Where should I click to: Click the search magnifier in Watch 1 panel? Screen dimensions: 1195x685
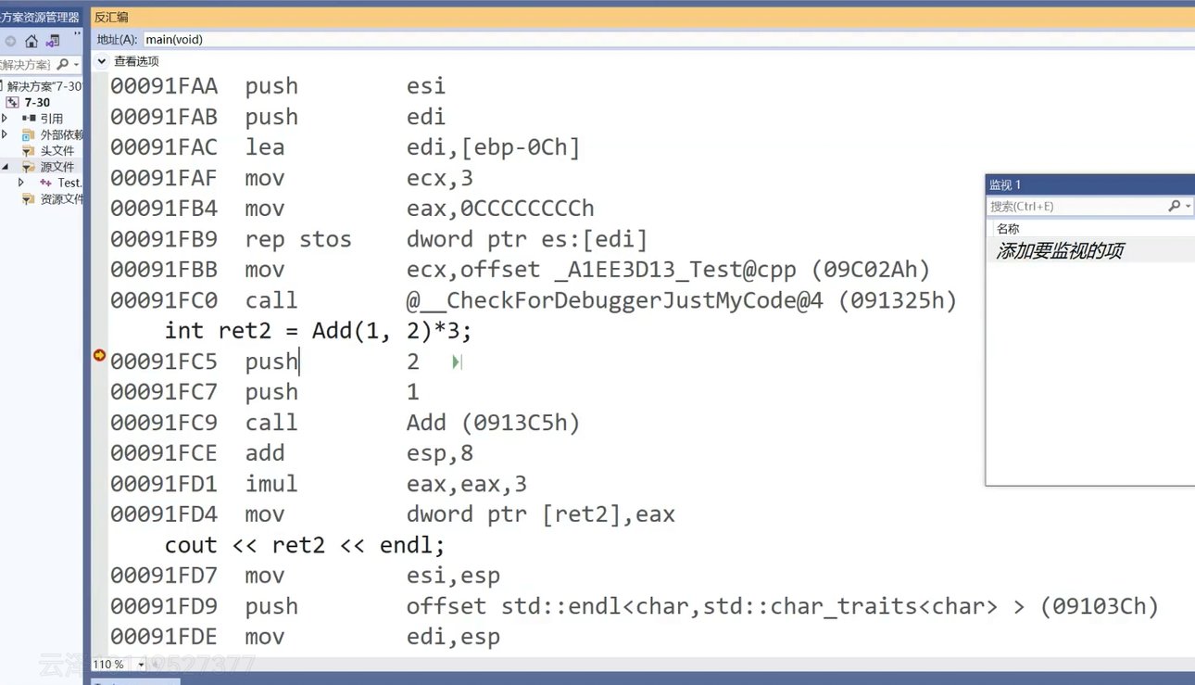[x=1175, y=206]
